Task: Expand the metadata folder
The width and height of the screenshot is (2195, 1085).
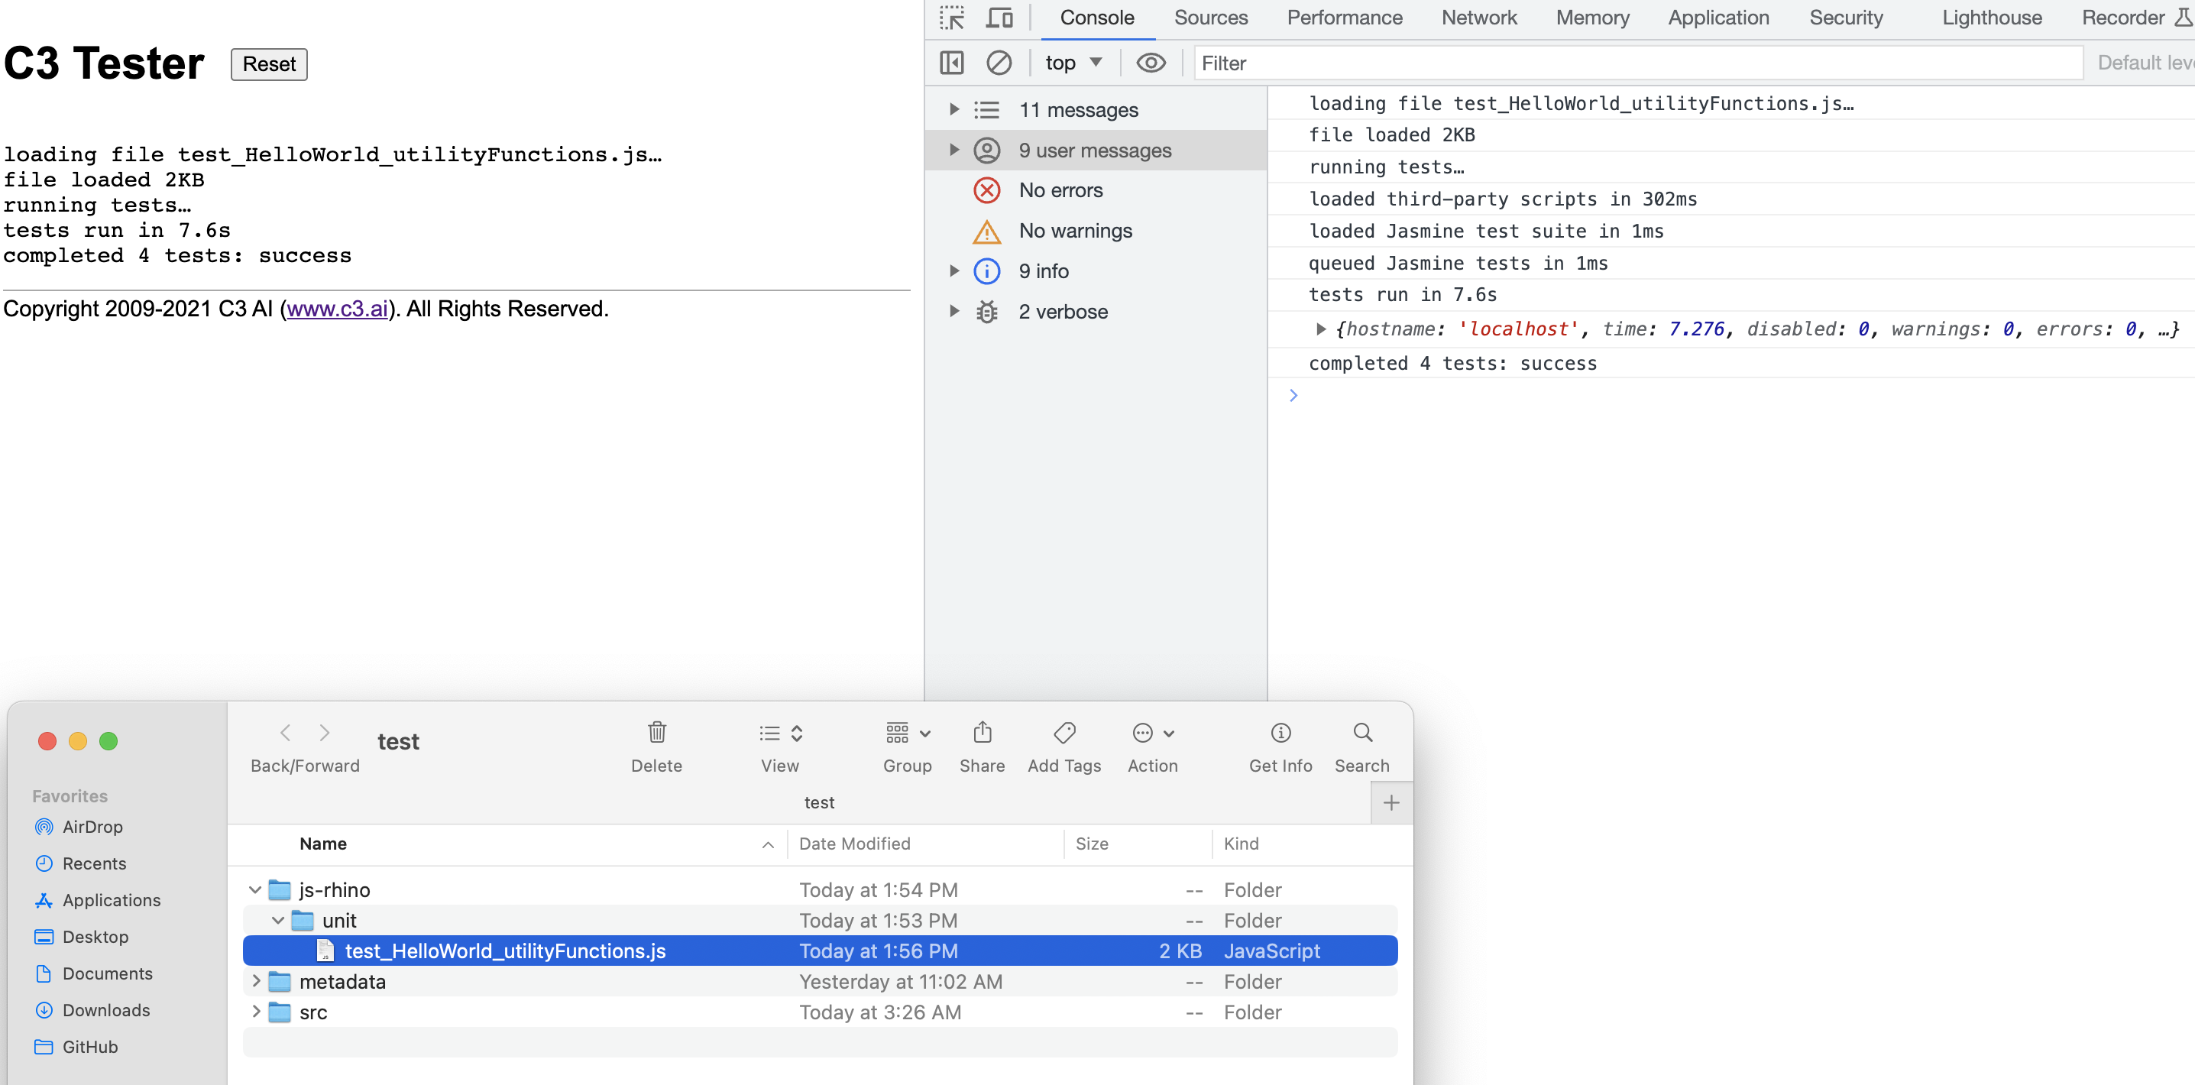Action: (x=256, y=982)
